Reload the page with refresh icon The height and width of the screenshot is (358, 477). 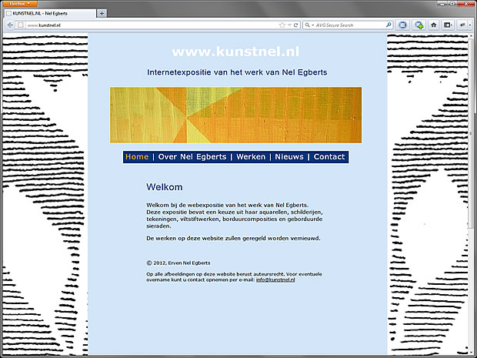[x=295, y=25]
